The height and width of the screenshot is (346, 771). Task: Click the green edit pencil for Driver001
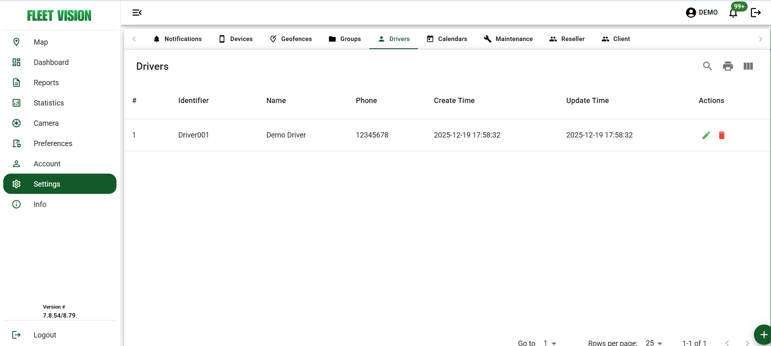coord(706,135)
